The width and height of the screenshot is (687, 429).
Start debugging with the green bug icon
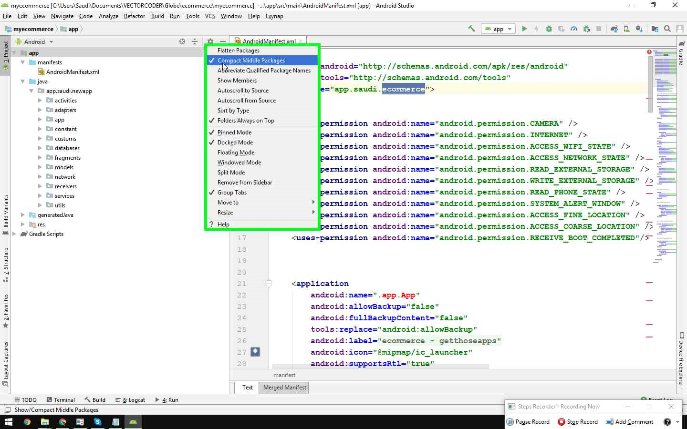coord(549,29)
